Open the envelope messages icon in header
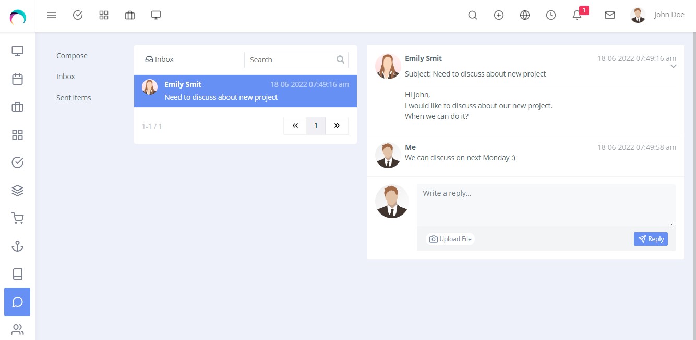This screenshot has height=340, width=696. [610, 15]
